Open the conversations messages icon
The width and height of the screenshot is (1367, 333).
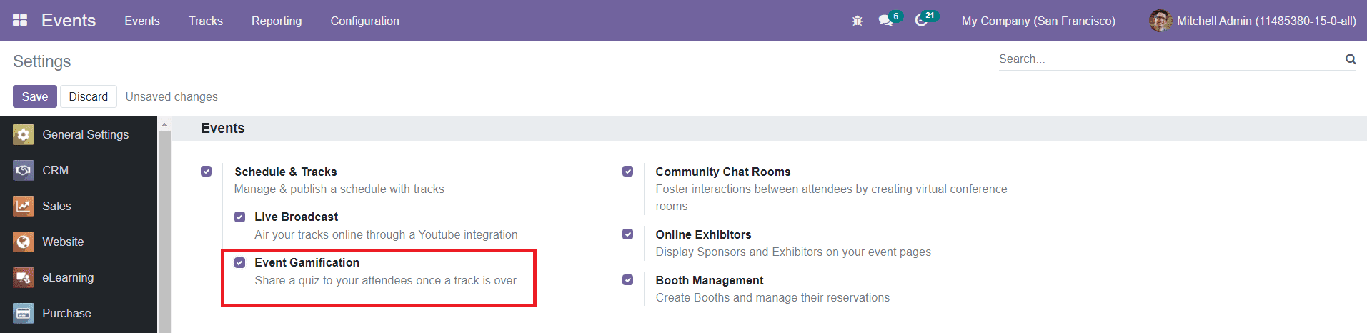(886, 21)
